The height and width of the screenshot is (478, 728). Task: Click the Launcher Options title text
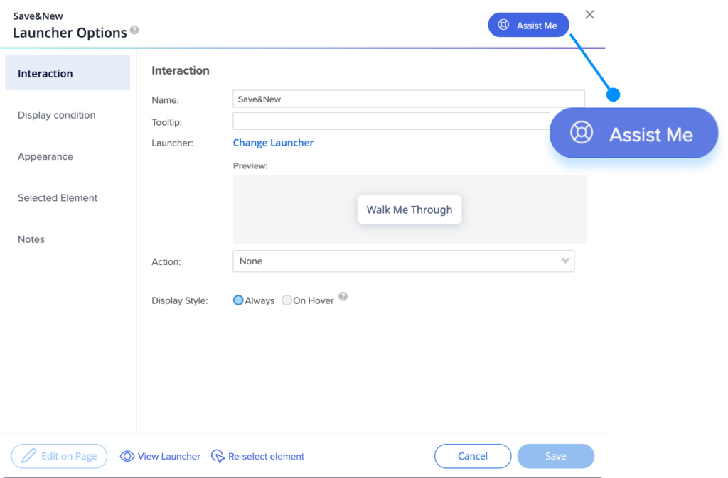(70, 33)
